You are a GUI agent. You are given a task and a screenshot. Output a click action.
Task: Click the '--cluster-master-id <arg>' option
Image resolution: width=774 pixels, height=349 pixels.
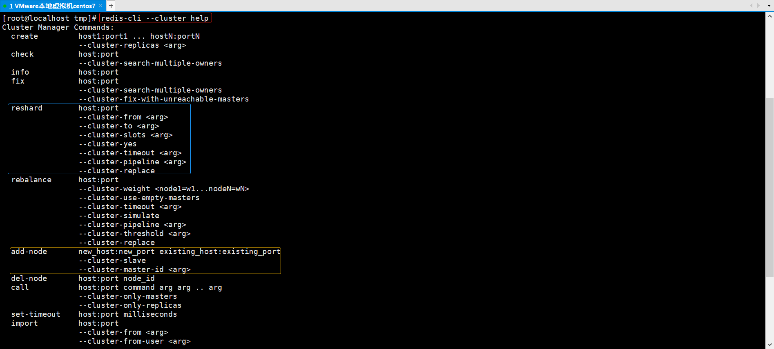tap(135, 269)
